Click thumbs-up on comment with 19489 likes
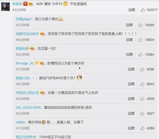Image resolution: width=159 pixels, height=139 pixels. coord(140,25)
